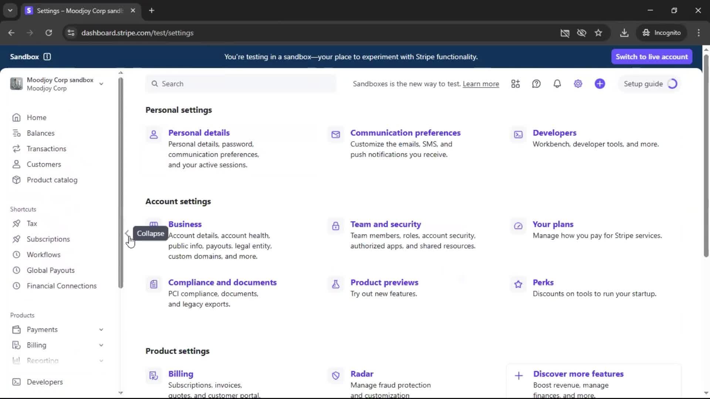Open the apps grid icon
710x399 pixels.
click(515, 84)
